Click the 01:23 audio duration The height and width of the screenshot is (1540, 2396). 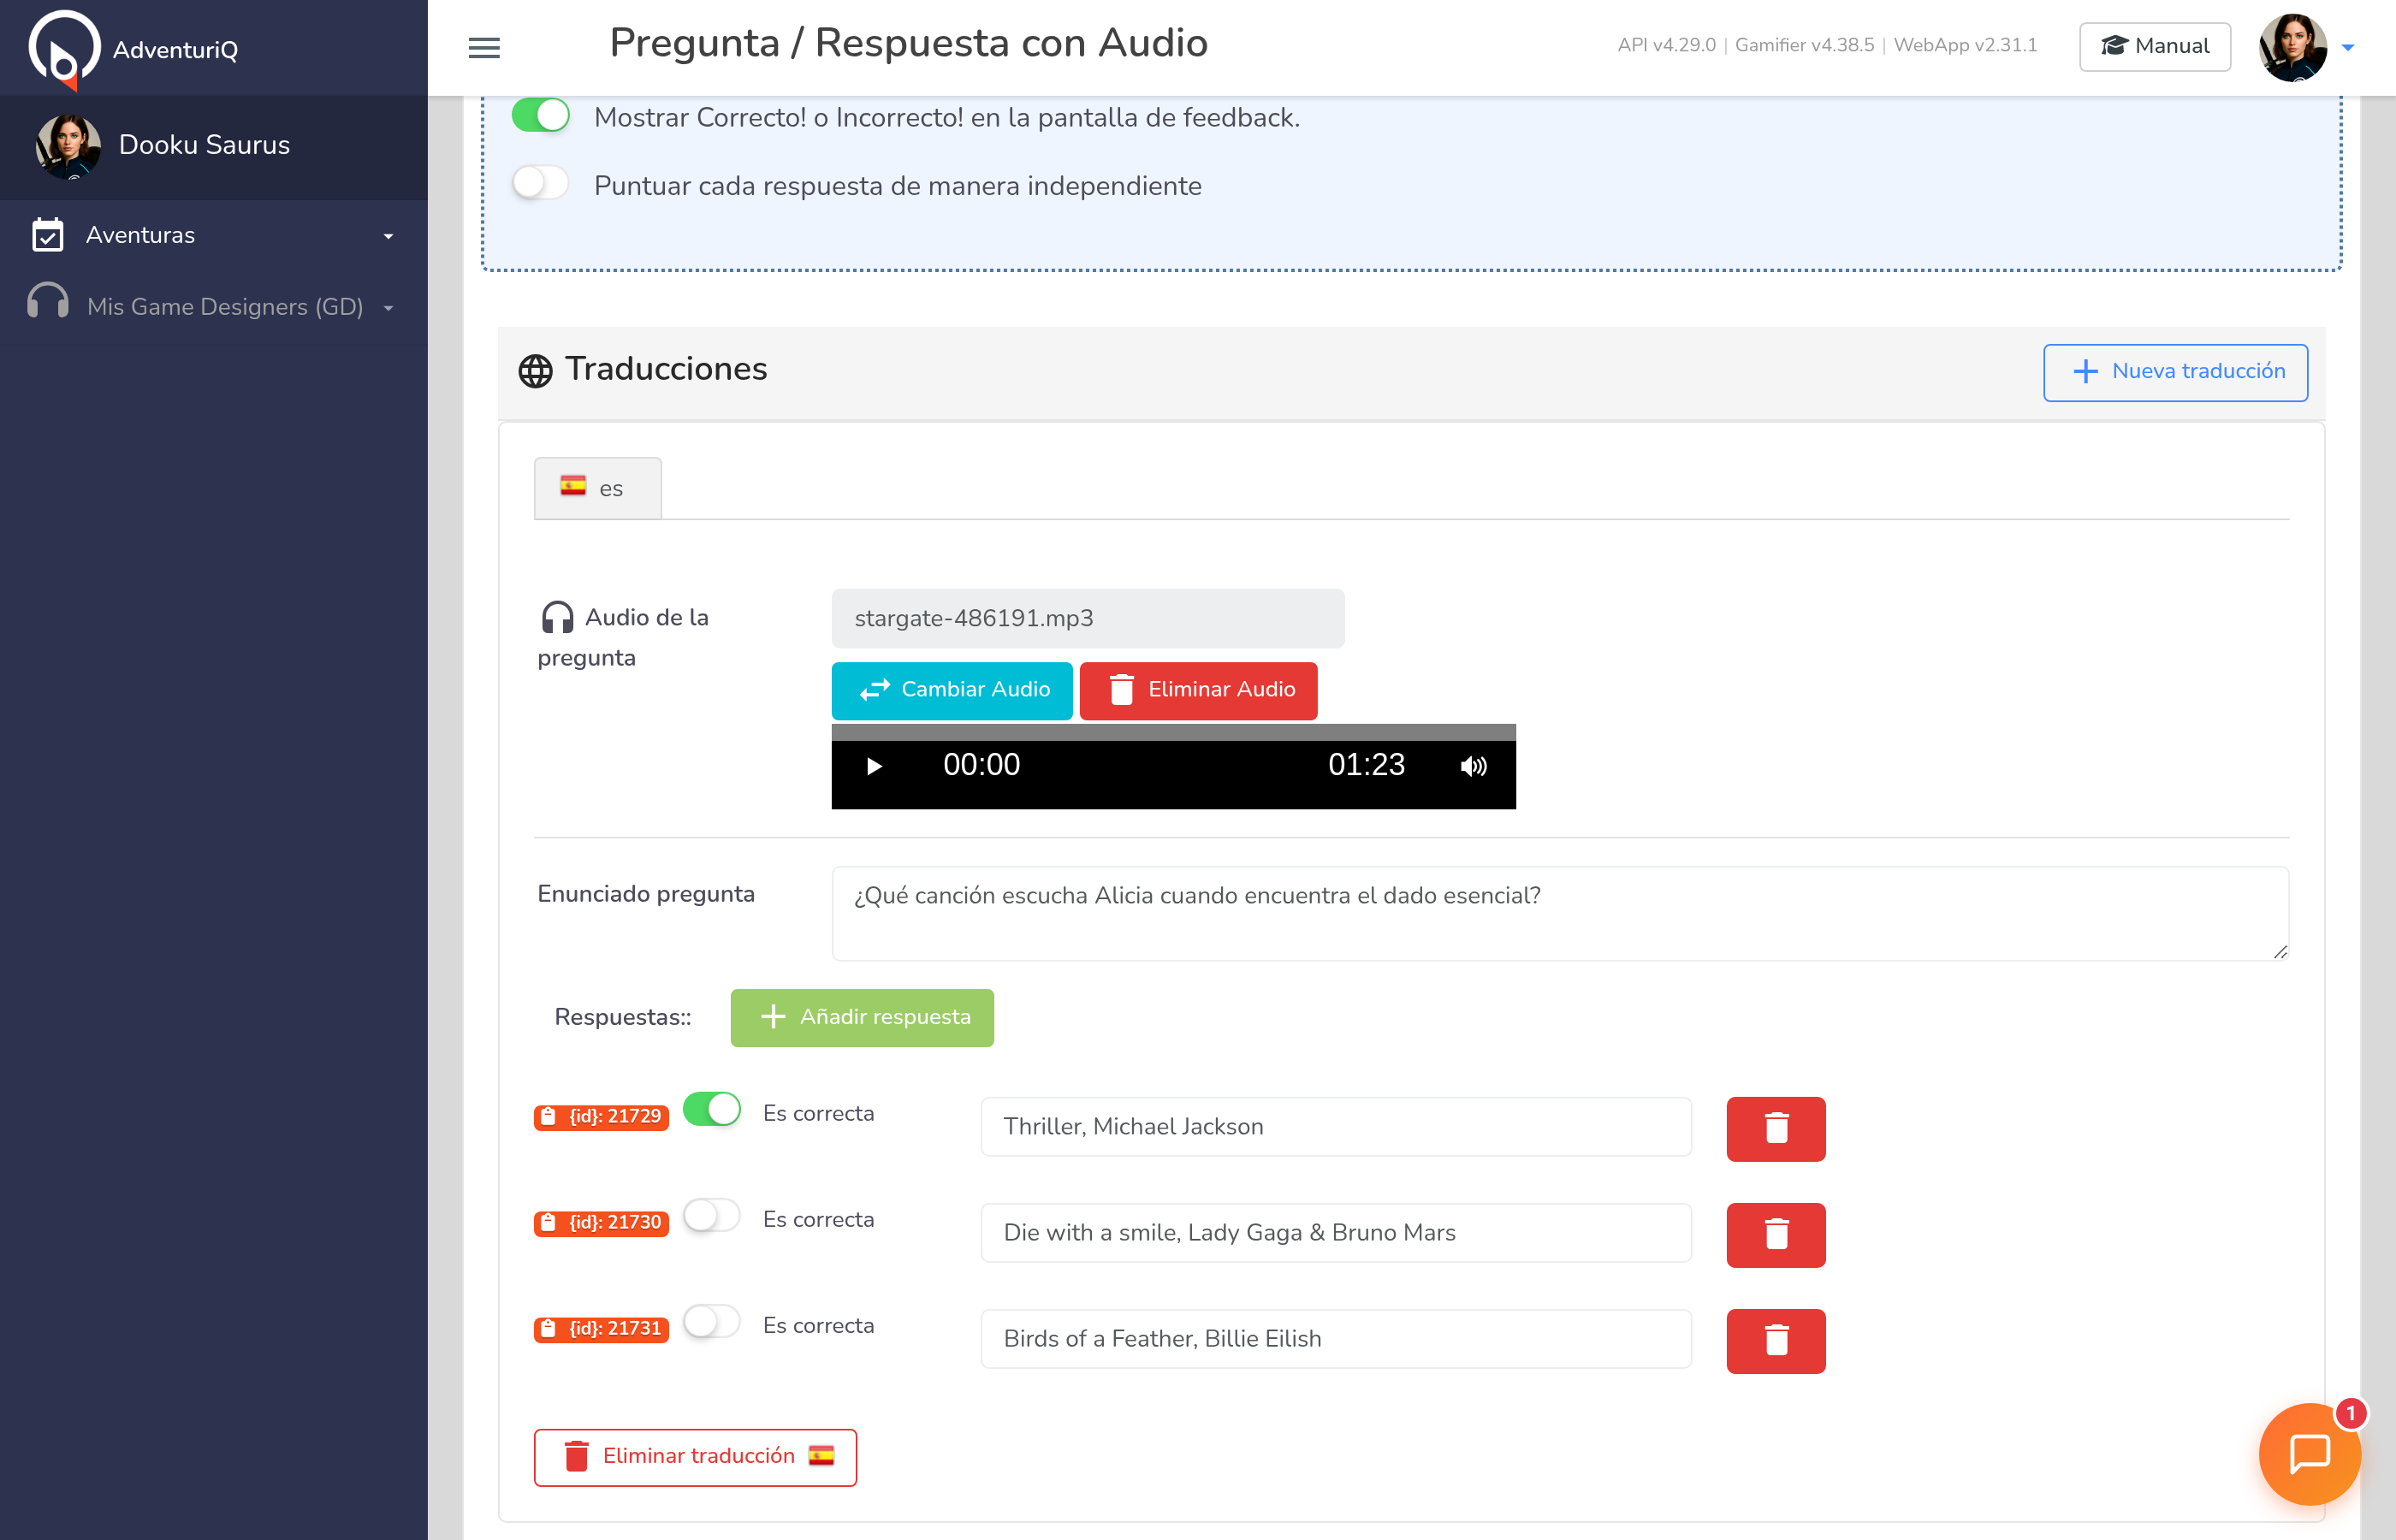[x=1366, y=765]
